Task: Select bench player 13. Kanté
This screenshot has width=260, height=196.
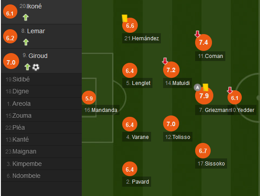Action: [41, 139]
